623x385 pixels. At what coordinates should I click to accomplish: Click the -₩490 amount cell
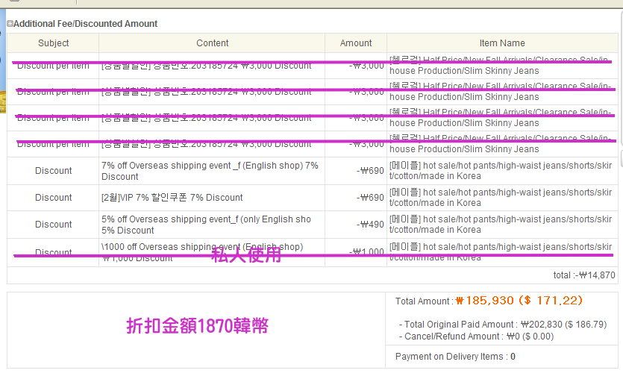coord(371,225)
